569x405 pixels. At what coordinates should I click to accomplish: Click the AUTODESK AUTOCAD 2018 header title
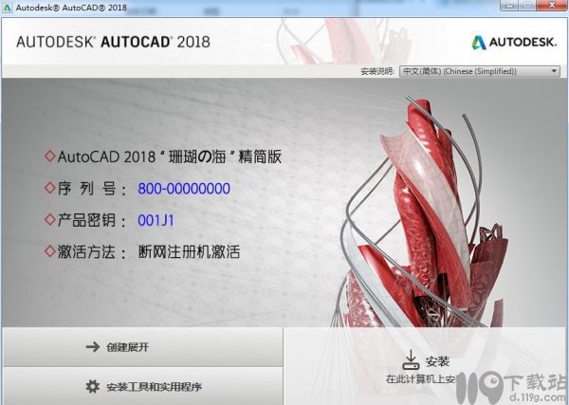113,42
